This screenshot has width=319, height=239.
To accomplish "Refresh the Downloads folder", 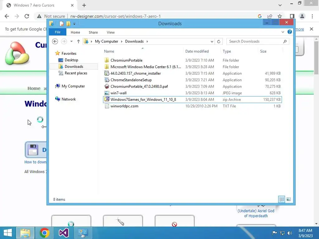I will point(219,41).
